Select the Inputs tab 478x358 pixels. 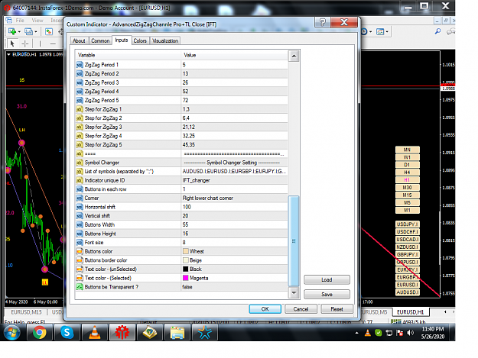coord(122,40)
